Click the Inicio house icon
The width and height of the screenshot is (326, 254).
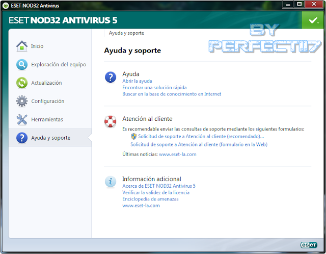(22, 46)
